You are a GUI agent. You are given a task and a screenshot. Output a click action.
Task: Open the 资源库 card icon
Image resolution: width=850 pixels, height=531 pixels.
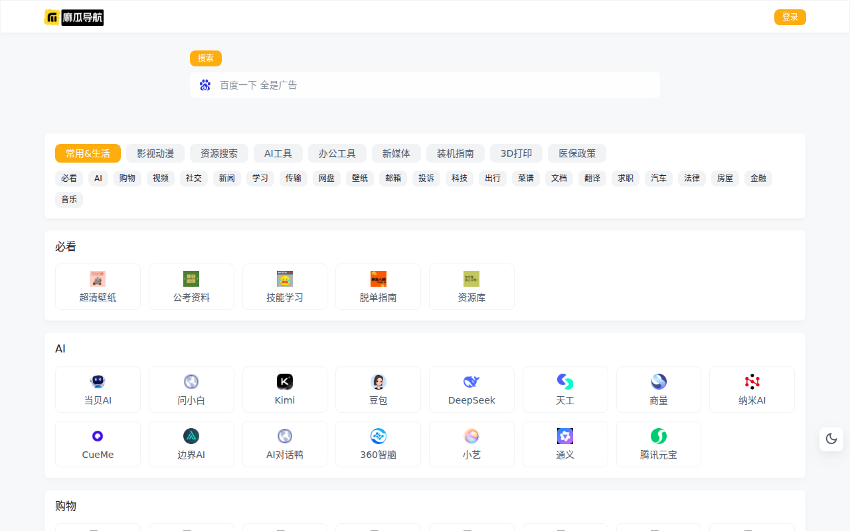(x=471, y=279)
